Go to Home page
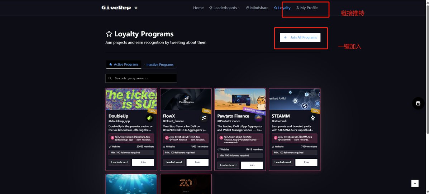 pyautogui.click(x=198, y=8)
